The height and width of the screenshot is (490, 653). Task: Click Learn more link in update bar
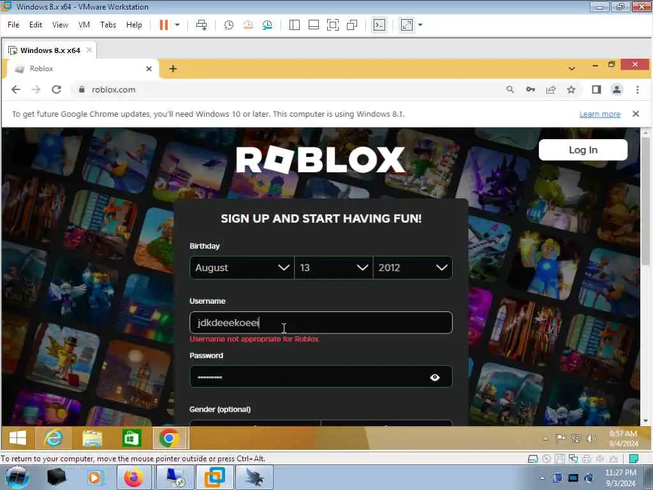(599, 114)
